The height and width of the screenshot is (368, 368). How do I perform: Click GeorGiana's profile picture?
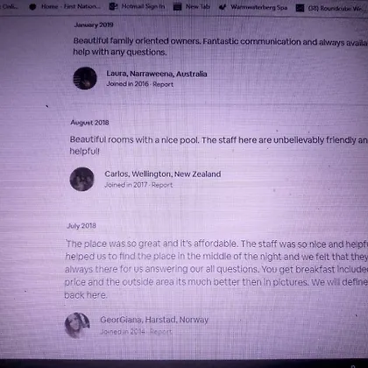coord(77,325)
